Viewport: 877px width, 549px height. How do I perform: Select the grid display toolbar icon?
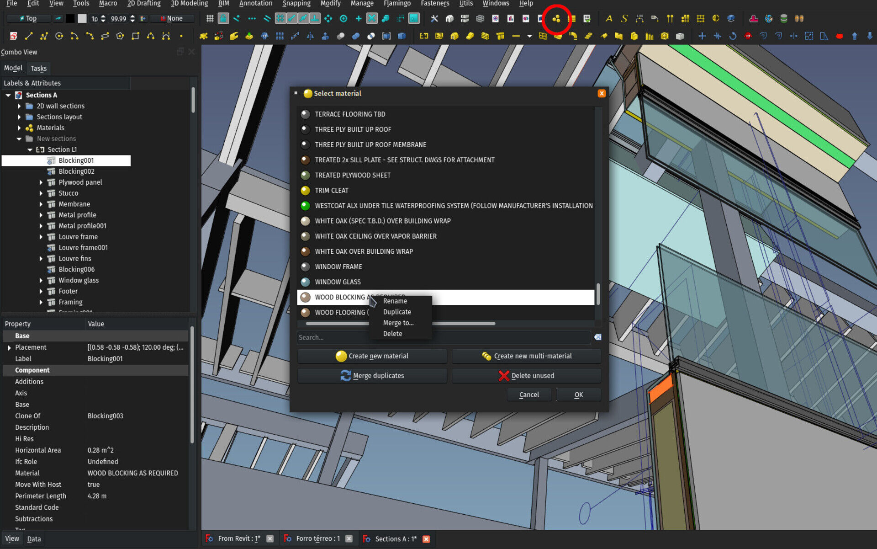coord(211,19)
